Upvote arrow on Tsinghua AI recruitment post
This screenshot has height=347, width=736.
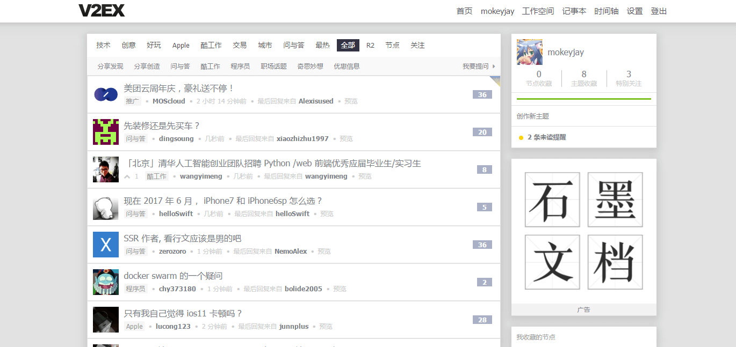pyautogui.click(x=127, y=176)
